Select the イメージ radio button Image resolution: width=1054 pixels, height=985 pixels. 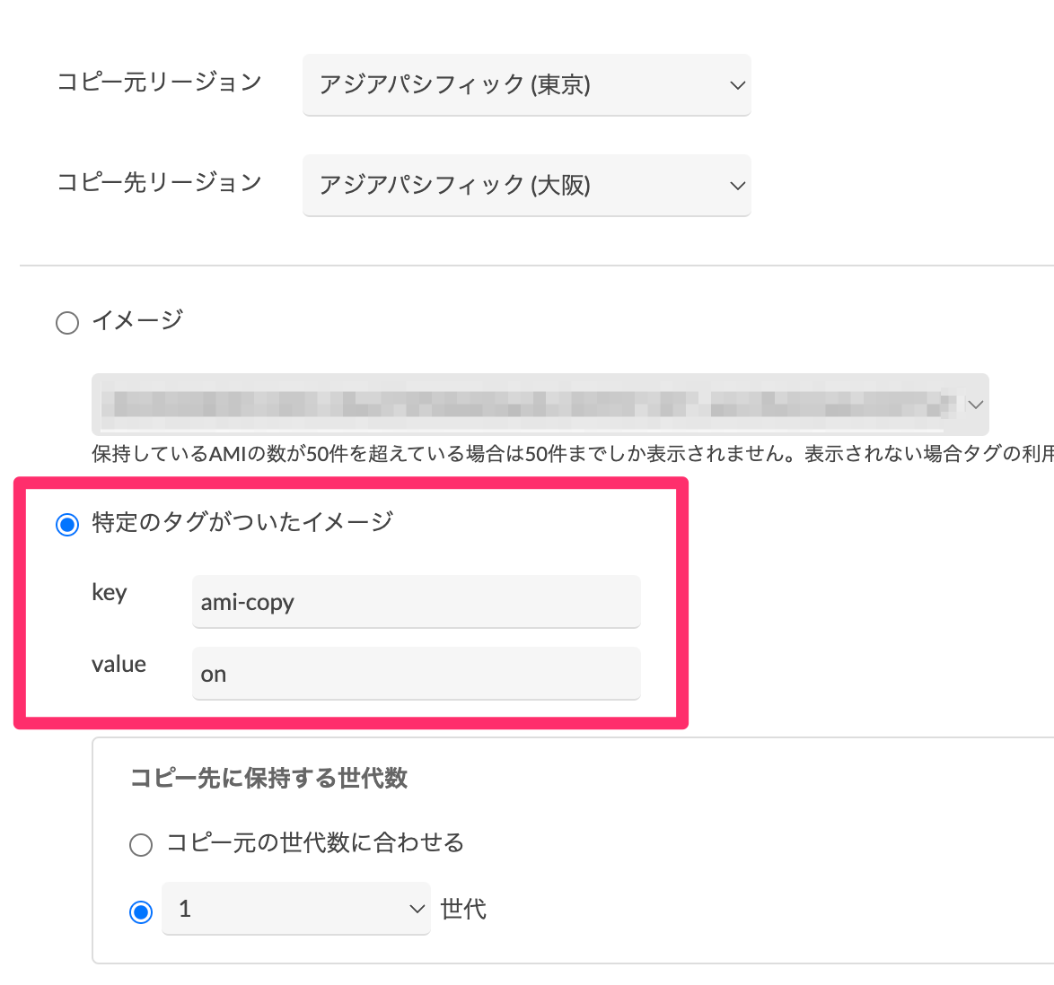click(67, 323)
